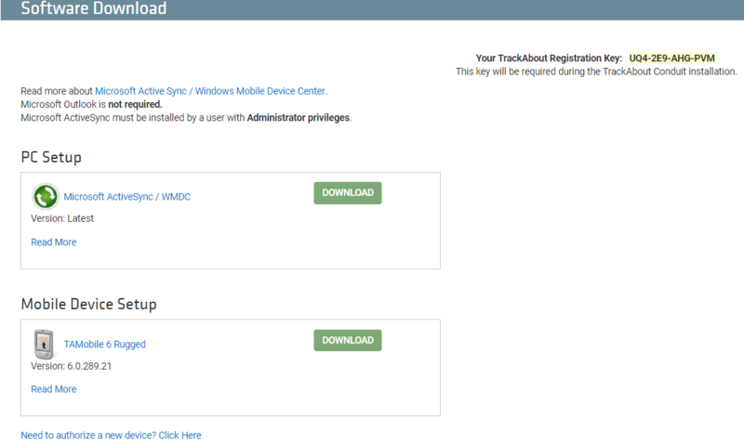
Task: Click the Mobile Device Setup heading
Action: tap(88, 304)
